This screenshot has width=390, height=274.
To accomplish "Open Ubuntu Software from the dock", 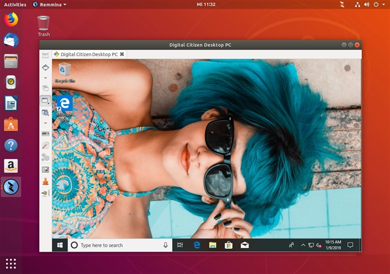I will 11,124.
